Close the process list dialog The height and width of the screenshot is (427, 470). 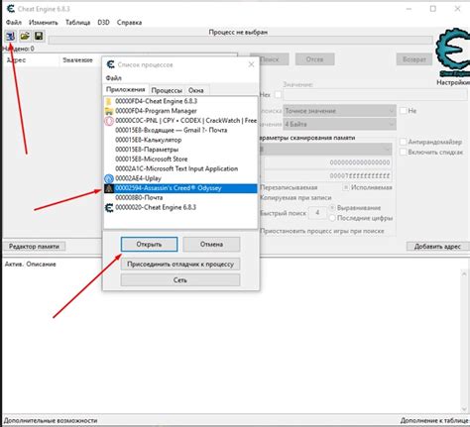(251, 64)
